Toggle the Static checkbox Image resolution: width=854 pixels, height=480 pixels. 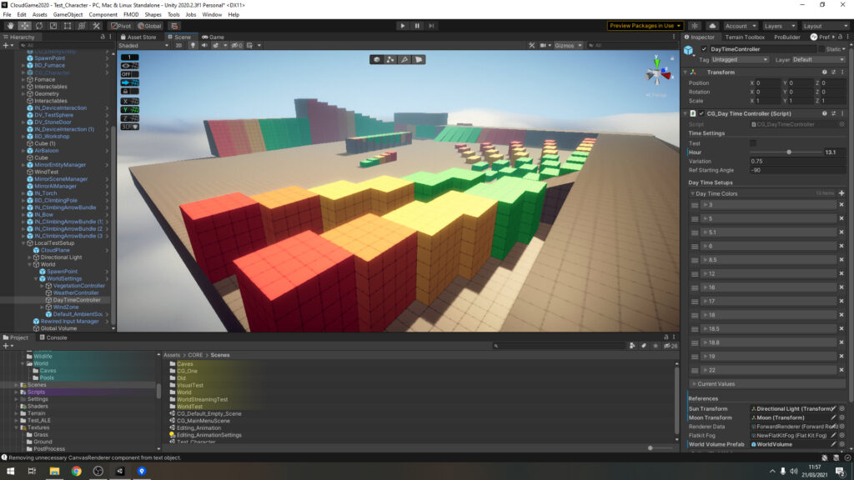point(821,49)
